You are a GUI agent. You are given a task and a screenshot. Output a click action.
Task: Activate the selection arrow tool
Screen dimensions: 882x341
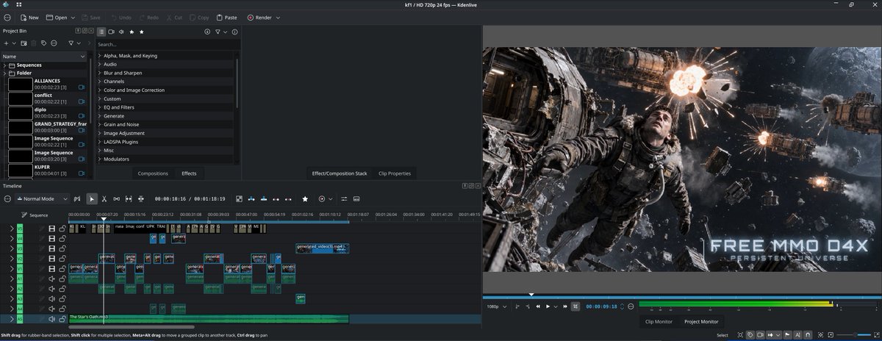click(x=92, y=198)
